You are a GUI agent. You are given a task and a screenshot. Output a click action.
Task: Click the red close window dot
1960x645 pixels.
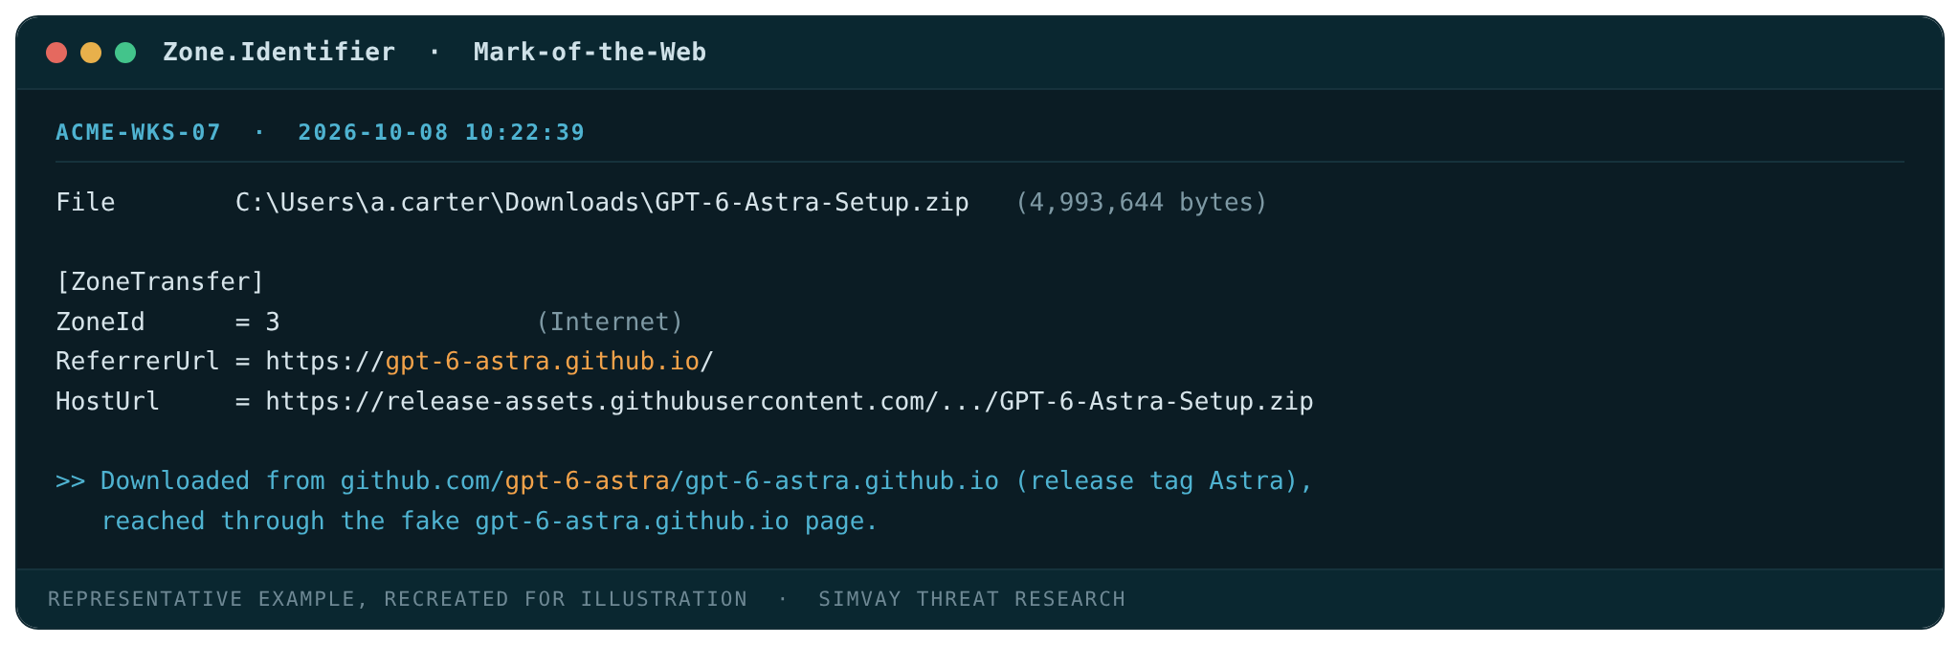56,53
